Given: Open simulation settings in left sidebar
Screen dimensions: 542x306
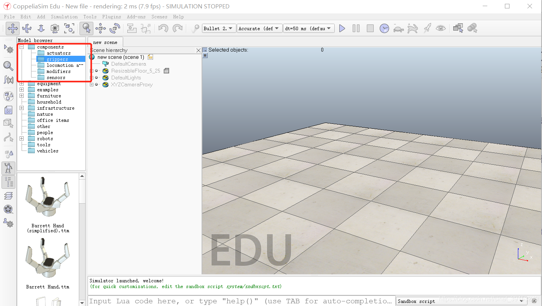Looking at the screenshot, I should click(8, 49).
